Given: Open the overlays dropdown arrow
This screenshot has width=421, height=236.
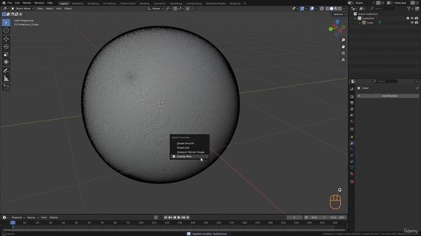Looking at the screenshot, I should pos(316,9).
